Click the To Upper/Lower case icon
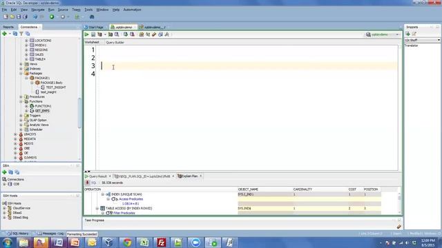The width and height of the screenshot is (442, 248). [148, 34]
